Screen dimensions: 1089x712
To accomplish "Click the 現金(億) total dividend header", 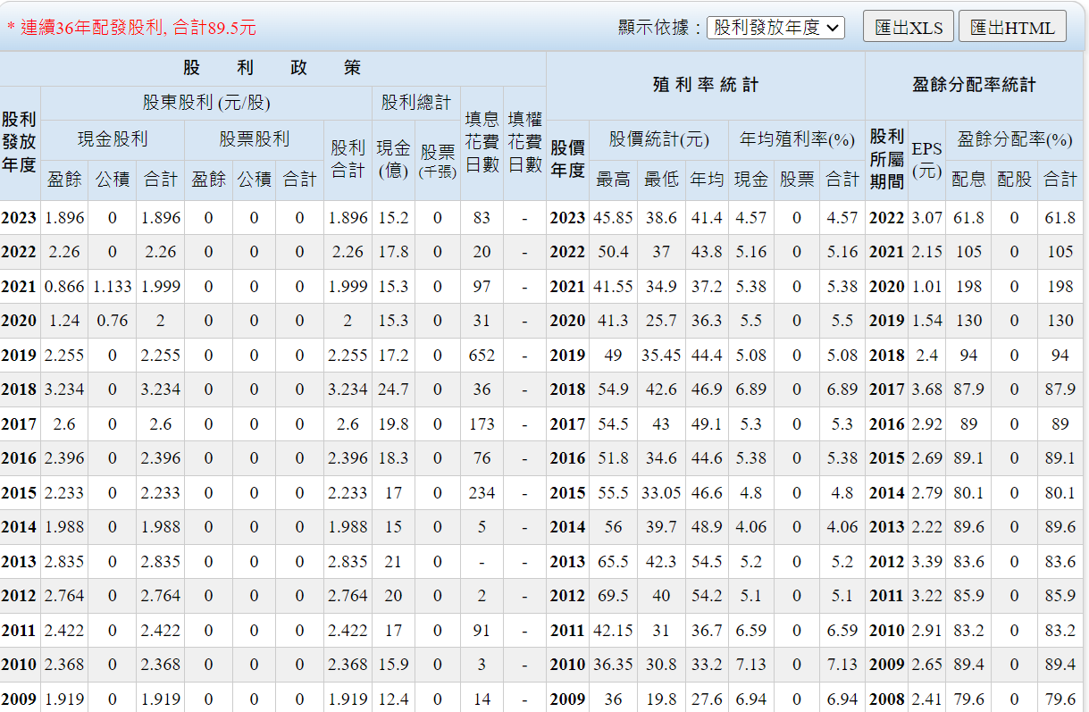I will pos(393,159).
